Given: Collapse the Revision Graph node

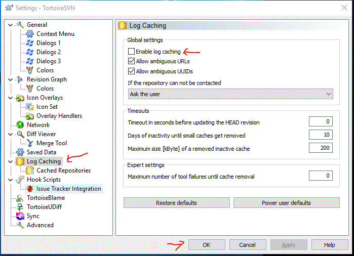Looking at the screenshot, I should (x=11, y=79).
